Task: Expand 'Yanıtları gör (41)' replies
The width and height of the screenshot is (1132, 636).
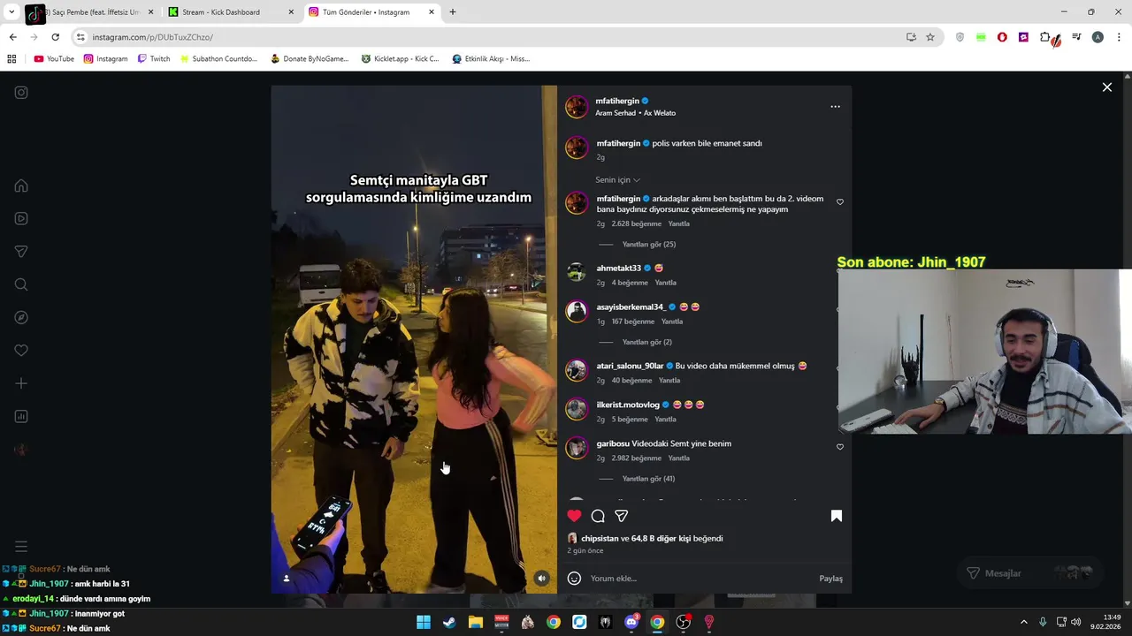Action: 648,479
